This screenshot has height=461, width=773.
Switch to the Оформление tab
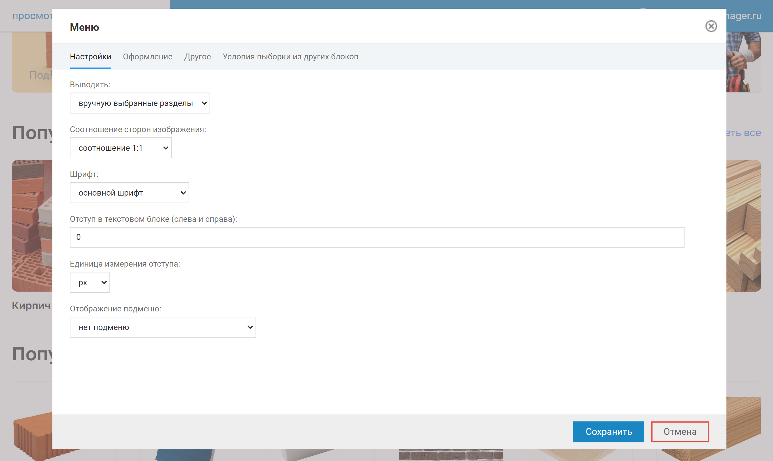[x=148, y=56]
